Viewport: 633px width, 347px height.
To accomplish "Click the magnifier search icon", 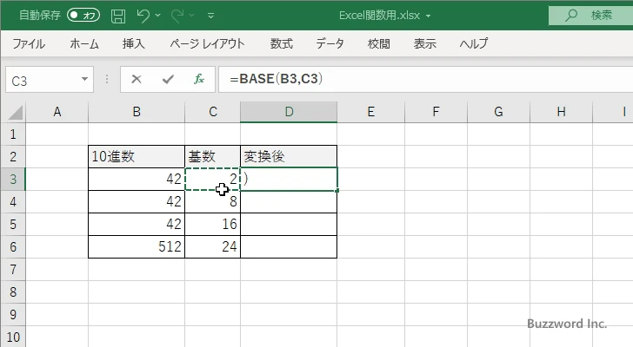I will click(570, 16).
